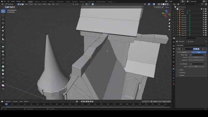Activate the Rotate tool
The image size is (208, 117).
[x=3, y=23]
